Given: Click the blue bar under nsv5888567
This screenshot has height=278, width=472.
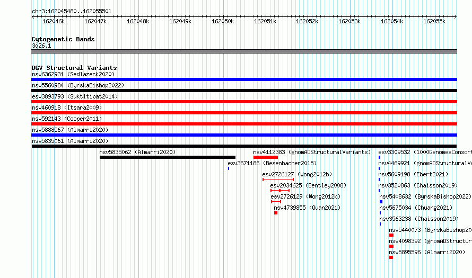Looking at the screenshot, I should 244,135.
